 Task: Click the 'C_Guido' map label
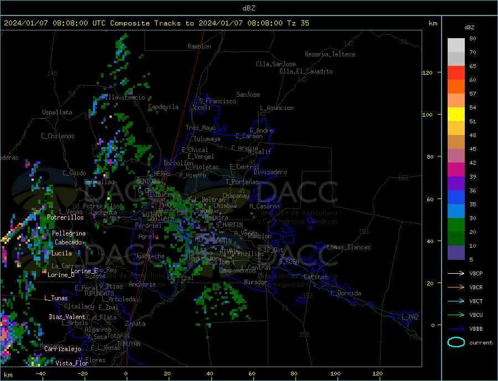(x=74, y=173)
